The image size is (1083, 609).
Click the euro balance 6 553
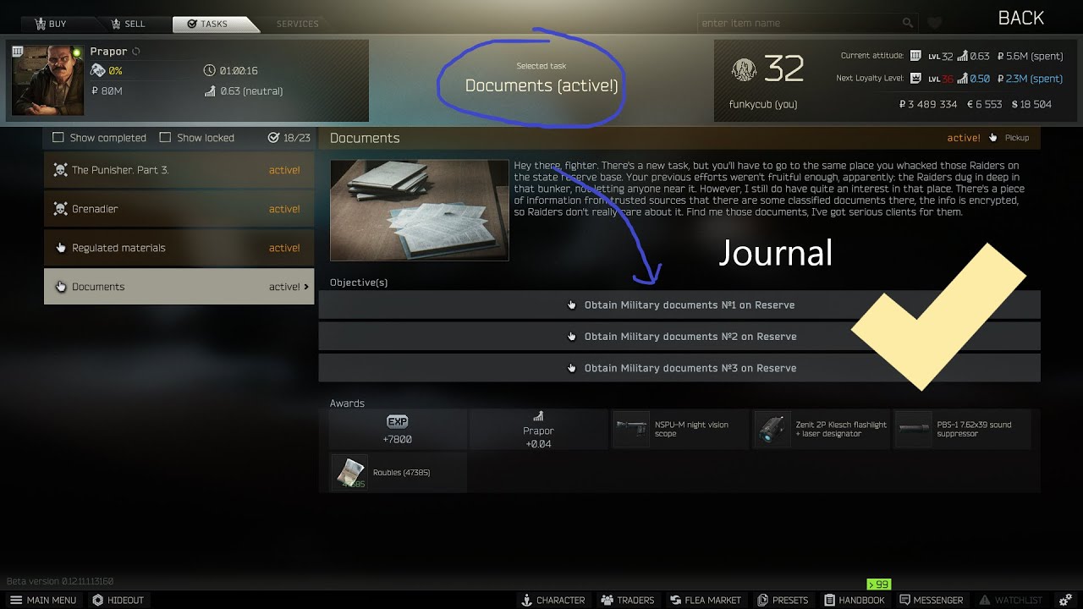[985, 104]
